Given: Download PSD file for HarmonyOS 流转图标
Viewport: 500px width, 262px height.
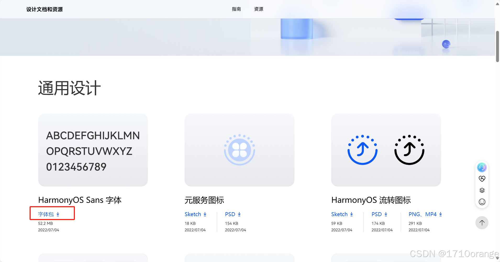Looking at the screenshot, I should tap(379, 214).
